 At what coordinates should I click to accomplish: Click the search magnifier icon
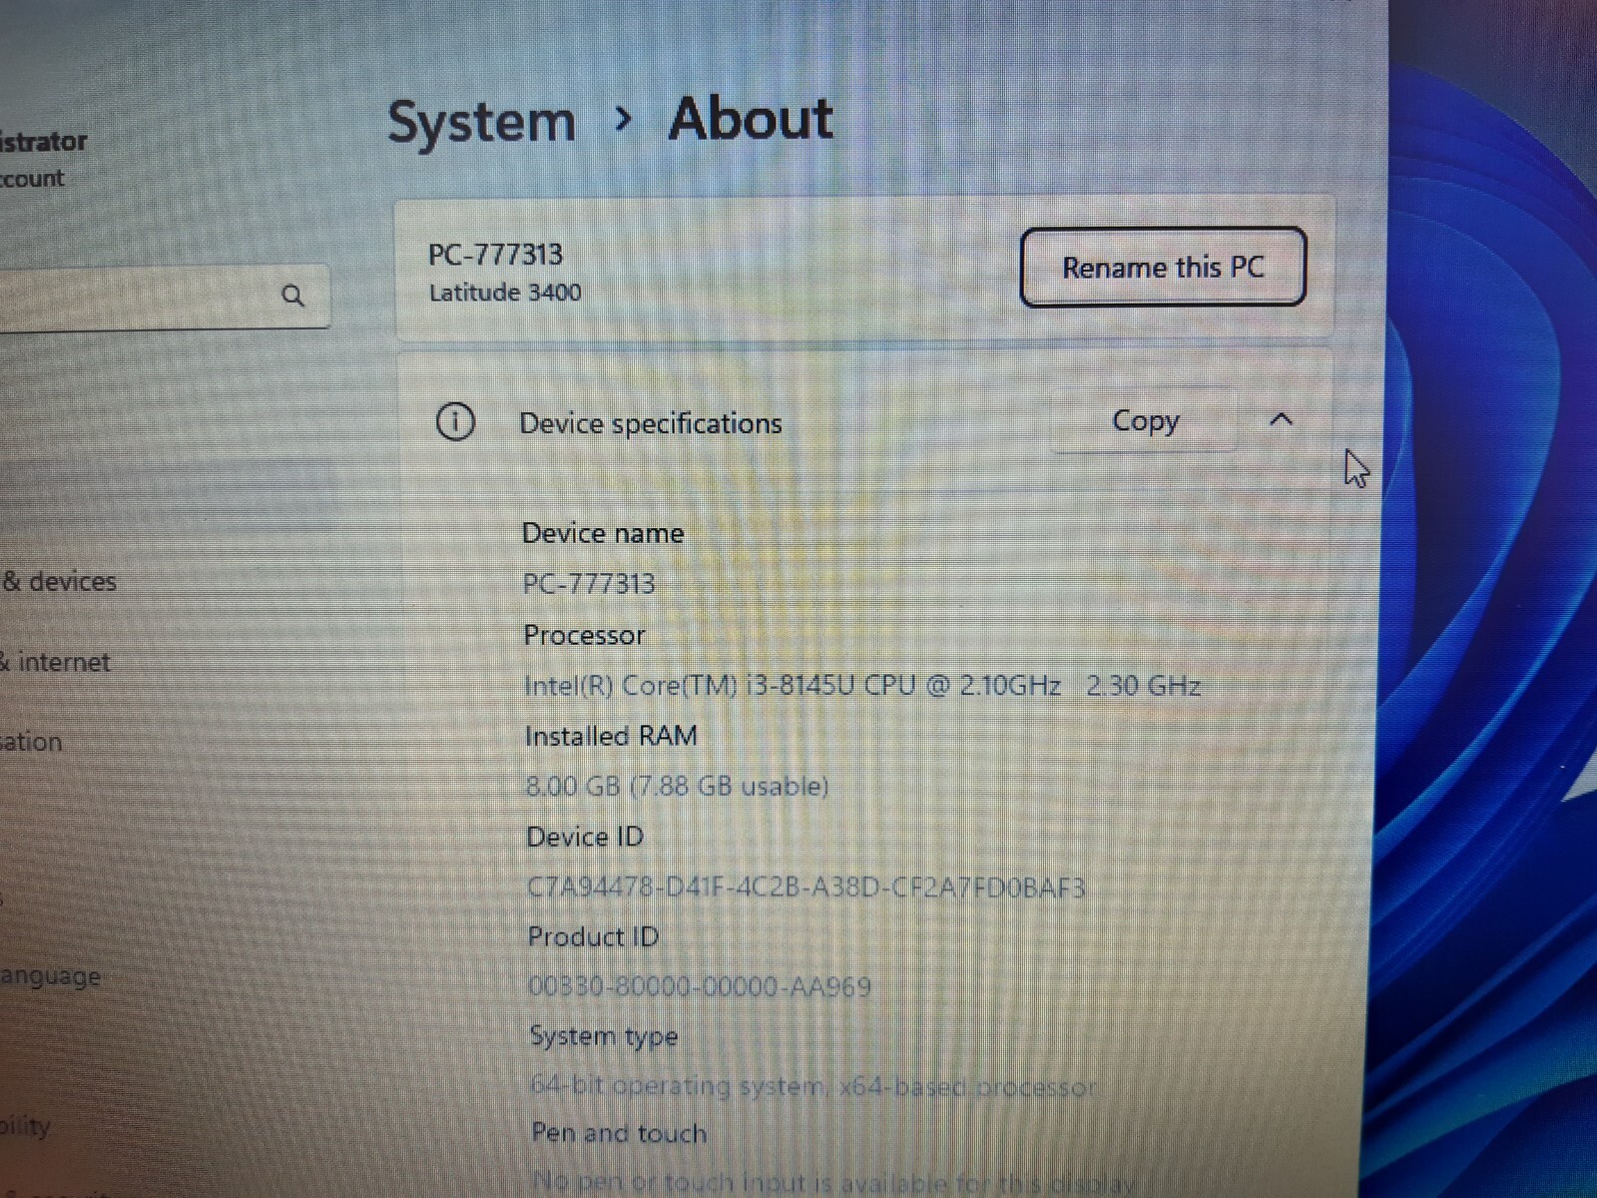(292, 296)
